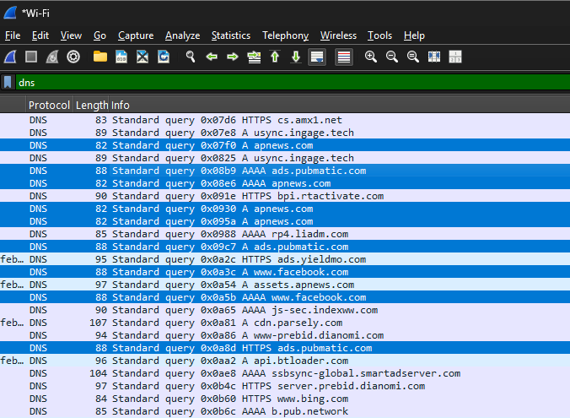570x418 pixels.
Task: Zoom out packet text
Action: tap(392, 57)
